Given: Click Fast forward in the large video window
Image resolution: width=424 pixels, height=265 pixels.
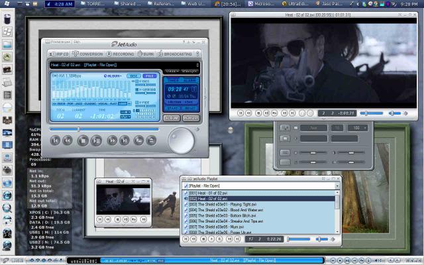Looking at the screenshot, I should pos(284,113).
